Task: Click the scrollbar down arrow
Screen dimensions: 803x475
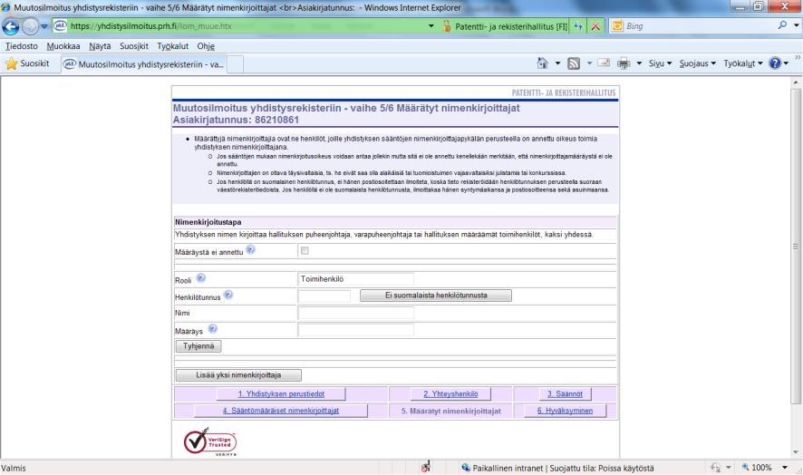Action: [x=796, y=452]
